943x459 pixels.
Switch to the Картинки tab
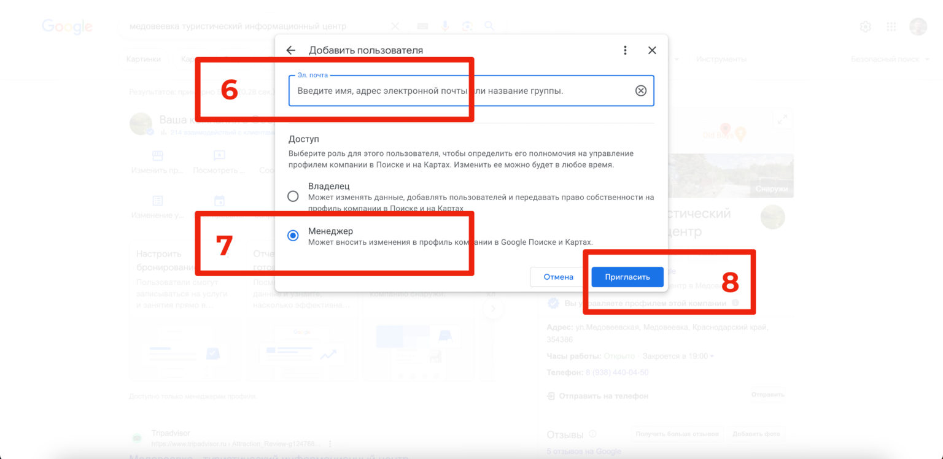pos(144,59)
